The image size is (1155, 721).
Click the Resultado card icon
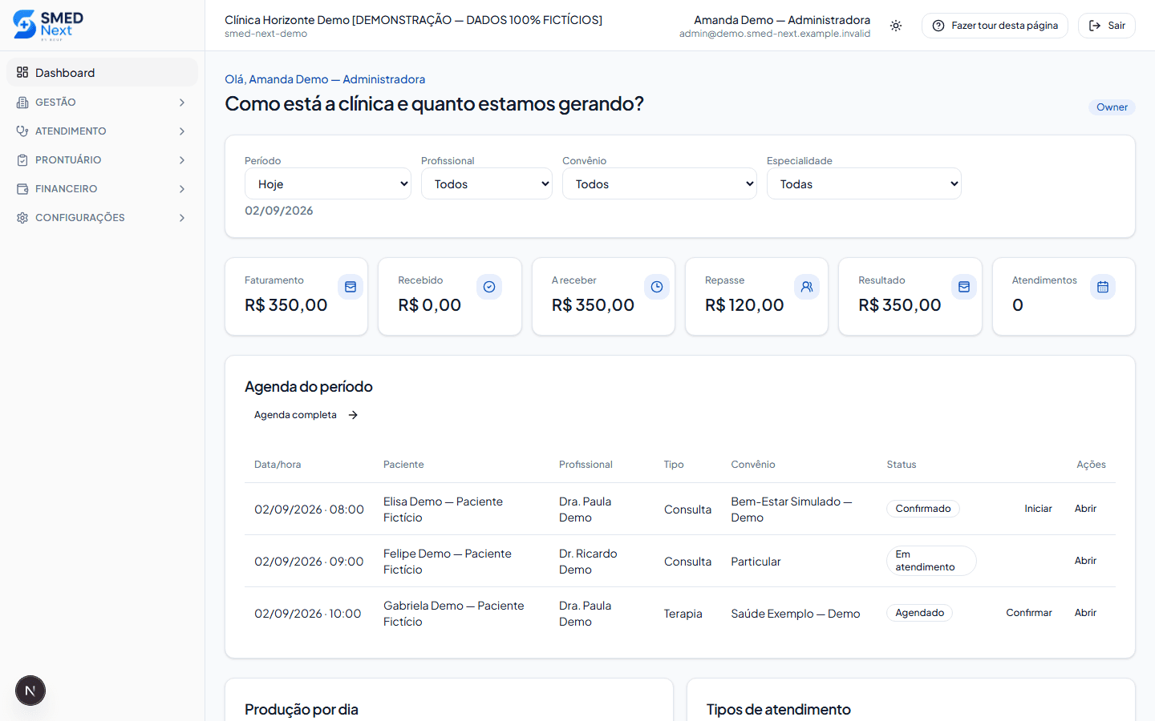click(964, 287)
